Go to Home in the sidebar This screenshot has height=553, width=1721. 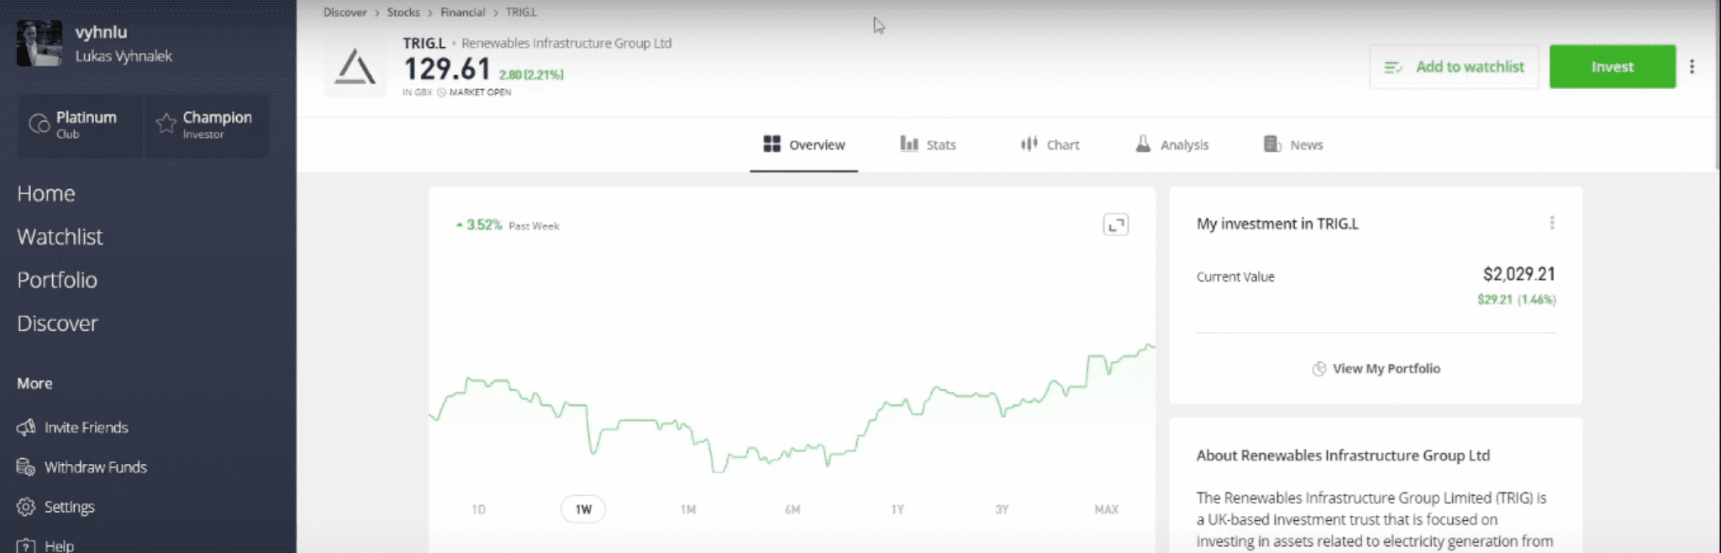tap(46, 193)
